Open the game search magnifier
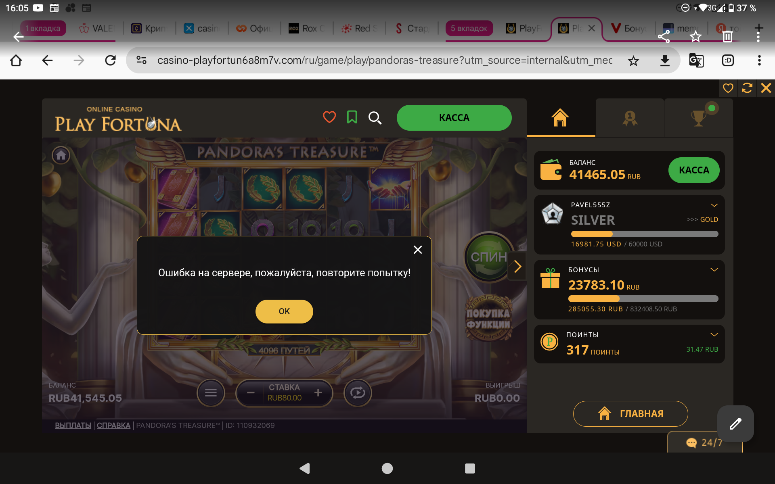The height and width of the screenshot is (484, 775). click(x=375, y=118)
